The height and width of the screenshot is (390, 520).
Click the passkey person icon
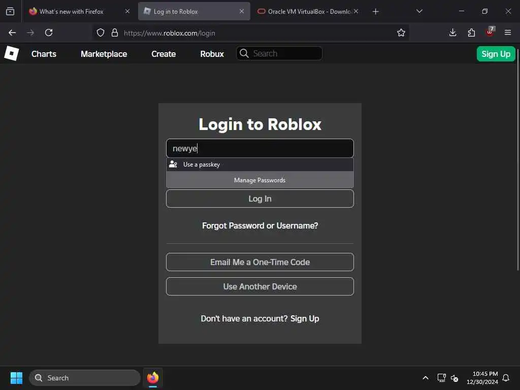pyautogui.click(x=173, y=164)
